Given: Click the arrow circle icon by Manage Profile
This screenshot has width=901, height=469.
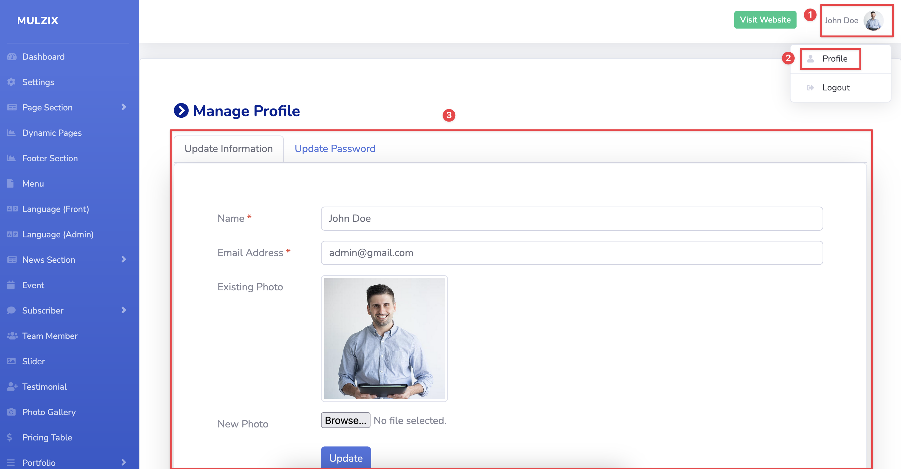Looking at the screenshot, I should [x=181, y=110].
